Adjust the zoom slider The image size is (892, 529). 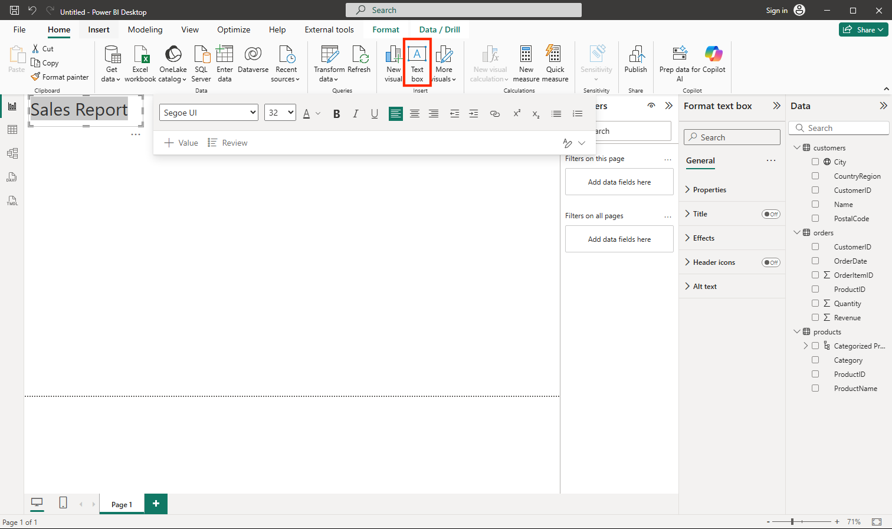pos(792,522)
